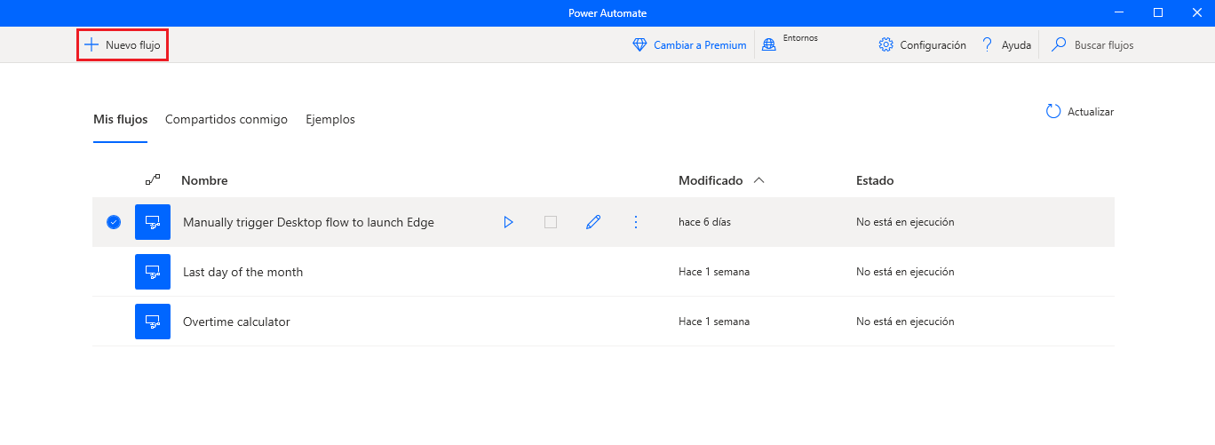Click the plus icon in Nuevo flujo
Image resolution: width=1215 pixels, height=445 pixels.
click(x=91, y=44)
